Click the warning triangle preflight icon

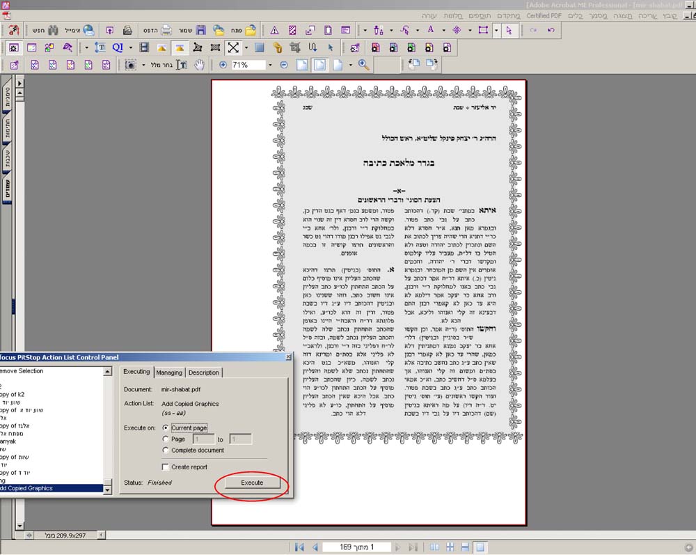click(x=274, y=31)
